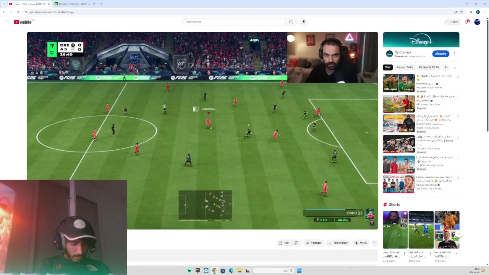Open the Chrome media control icon
Image resolution: width=489 pixels, height=275 pixels.
pos(471,12)
